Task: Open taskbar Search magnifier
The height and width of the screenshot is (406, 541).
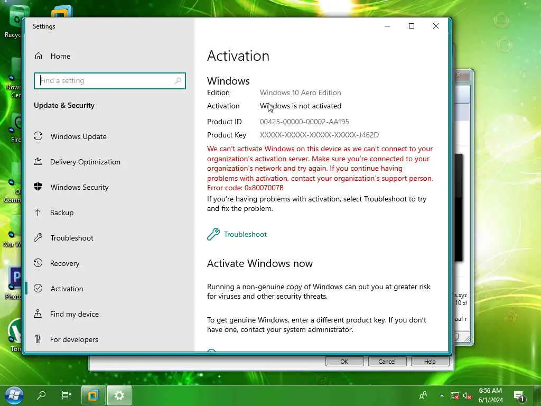Action: pos(41,395)
